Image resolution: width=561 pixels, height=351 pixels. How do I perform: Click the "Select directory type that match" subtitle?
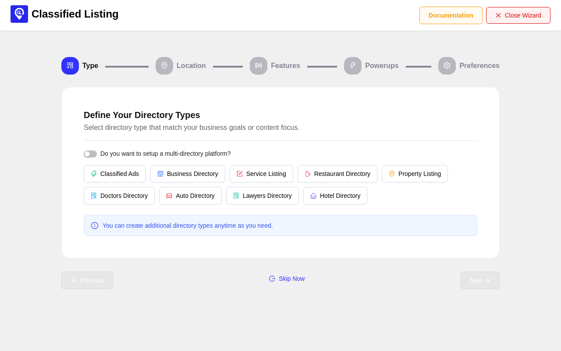coord(192,128)
